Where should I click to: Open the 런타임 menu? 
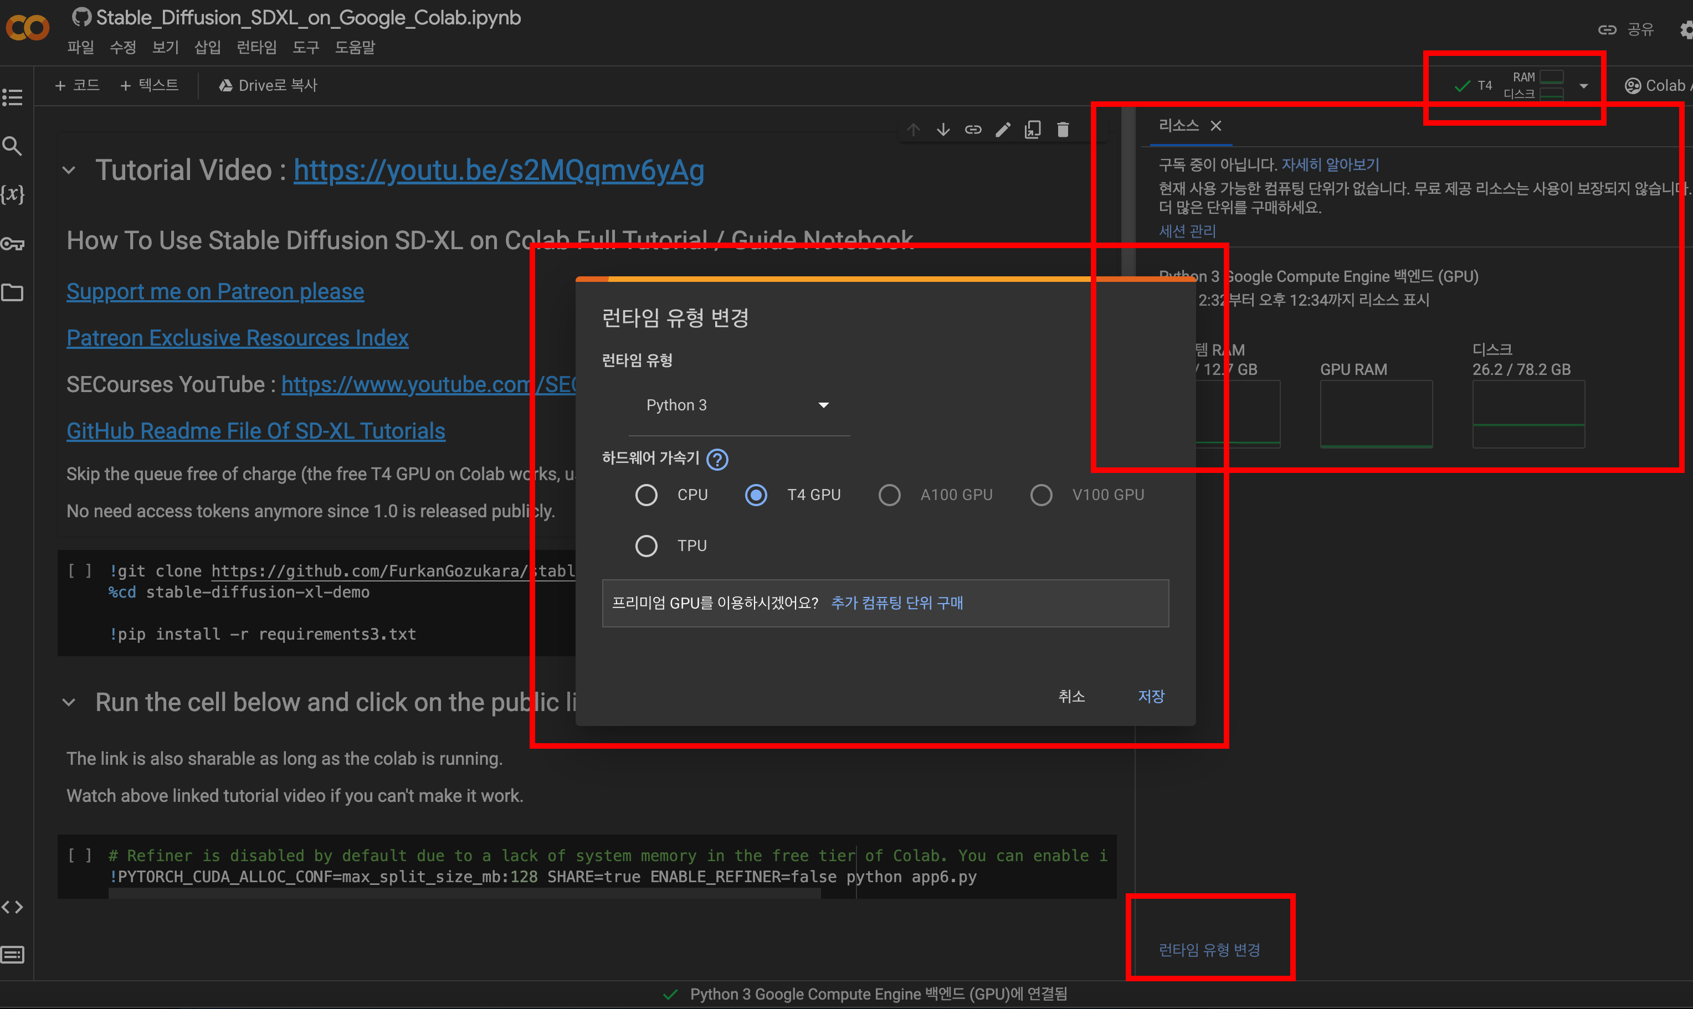[256, 47]
